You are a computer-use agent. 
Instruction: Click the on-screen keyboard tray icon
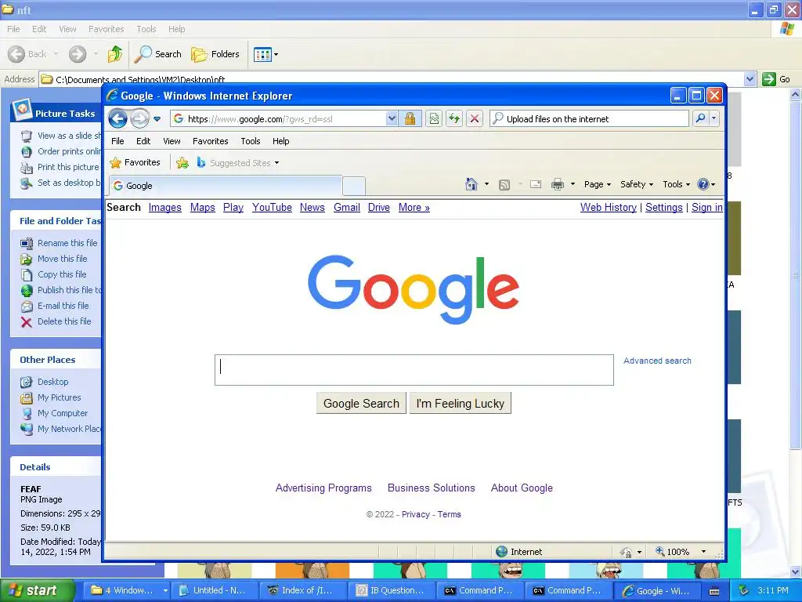714,591
